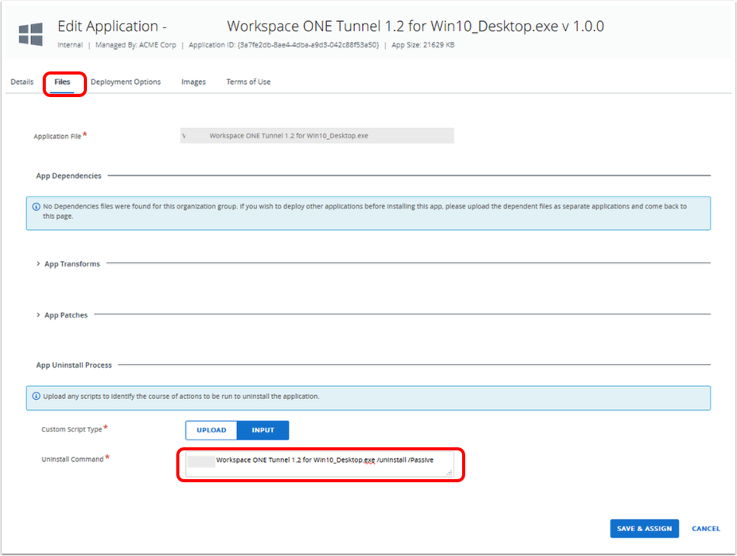Screen dimensions: 737x556
Task: Click the Windows platform logo icon
Action: [x=31, y=33]
